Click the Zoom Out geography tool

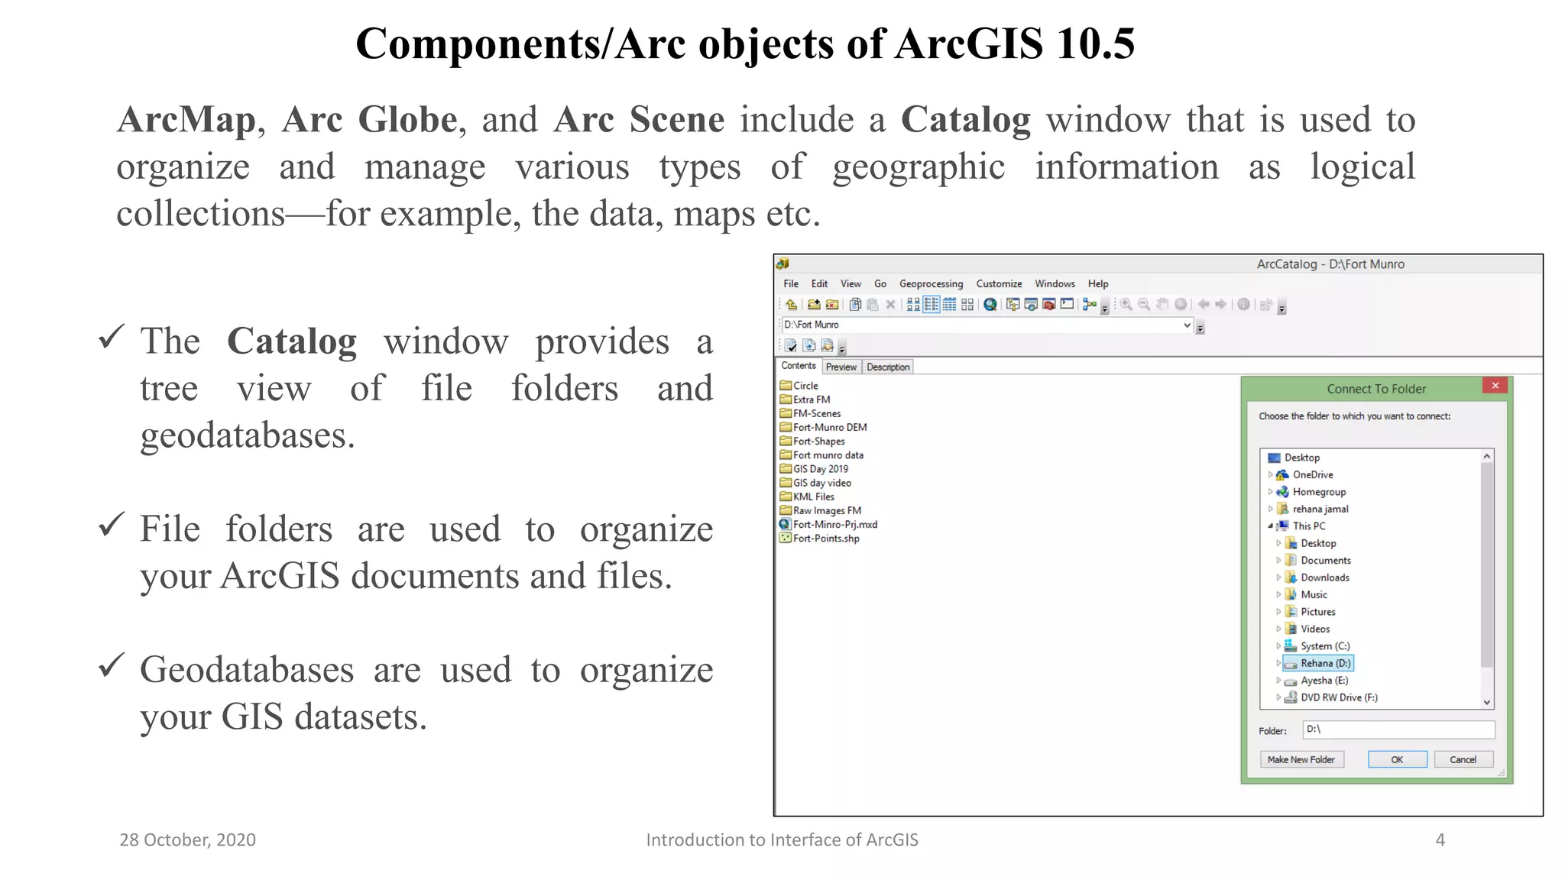[x=1144, y=305]
